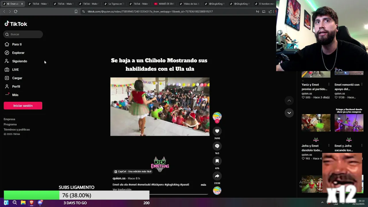Open the Programa footer link
Image resolution: width=368 pixels, height=207 pixels.
(10, 124)
